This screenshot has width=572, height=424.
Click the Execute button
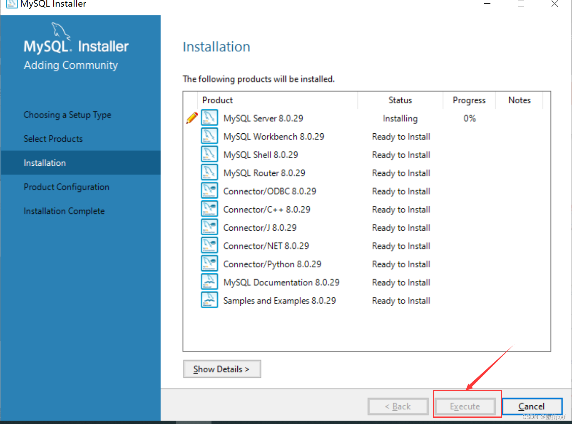click(x=465, y=407)
